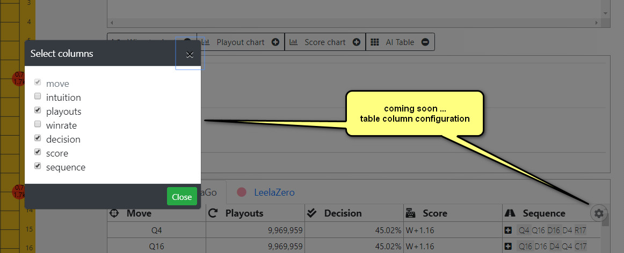Enable the winrate column checkbox
The width and height of the screenshot is (624, 253).
pos(38,125)
